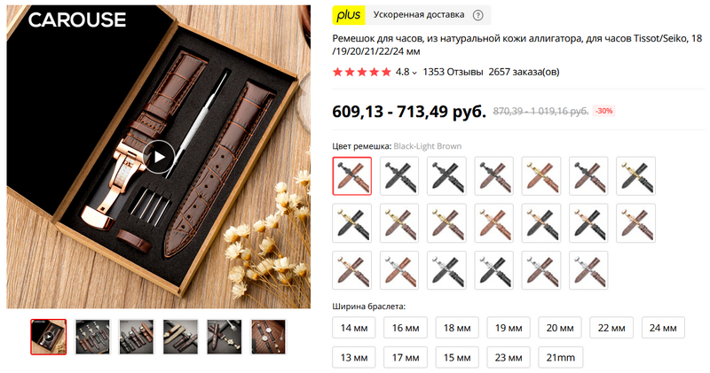
Task: Choose the 21mm width option
Action: (561, 357)
